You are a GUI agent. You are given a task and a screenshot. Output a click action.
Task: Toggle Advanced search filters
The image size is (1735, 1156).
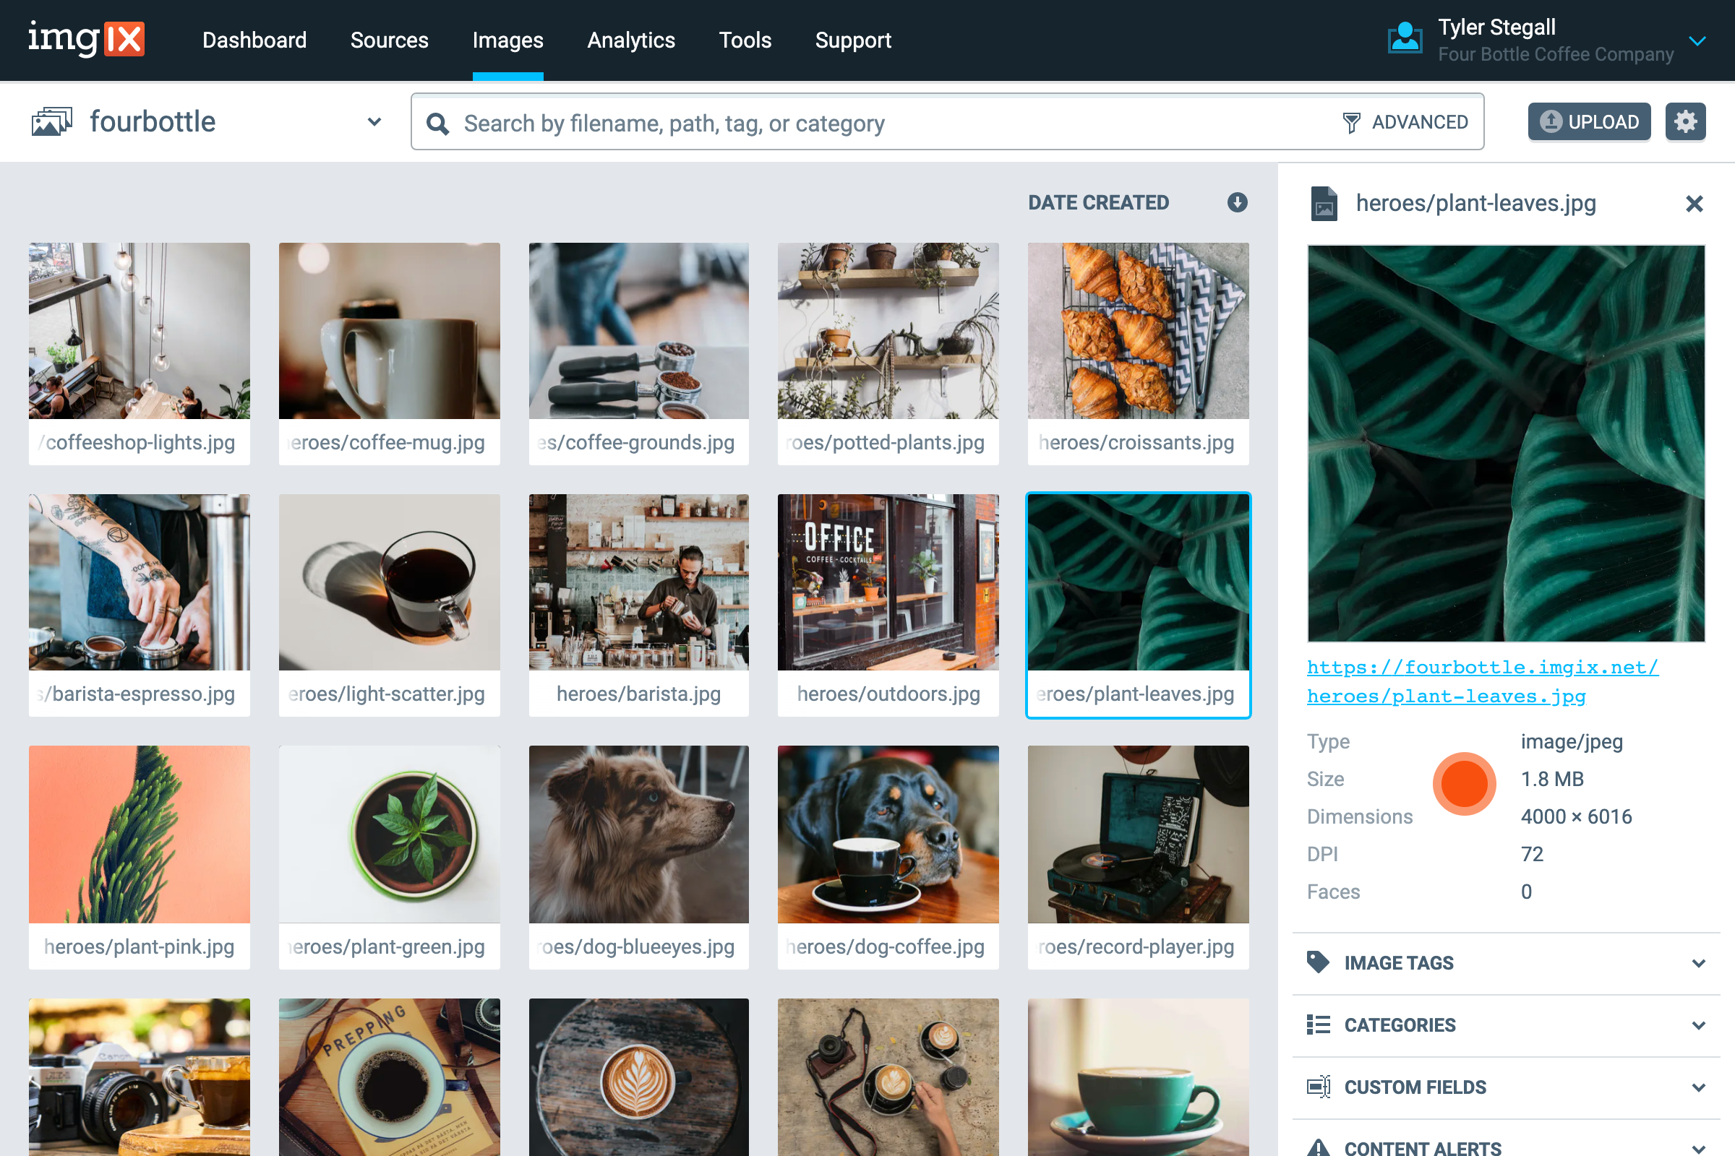click(1405, 122)
